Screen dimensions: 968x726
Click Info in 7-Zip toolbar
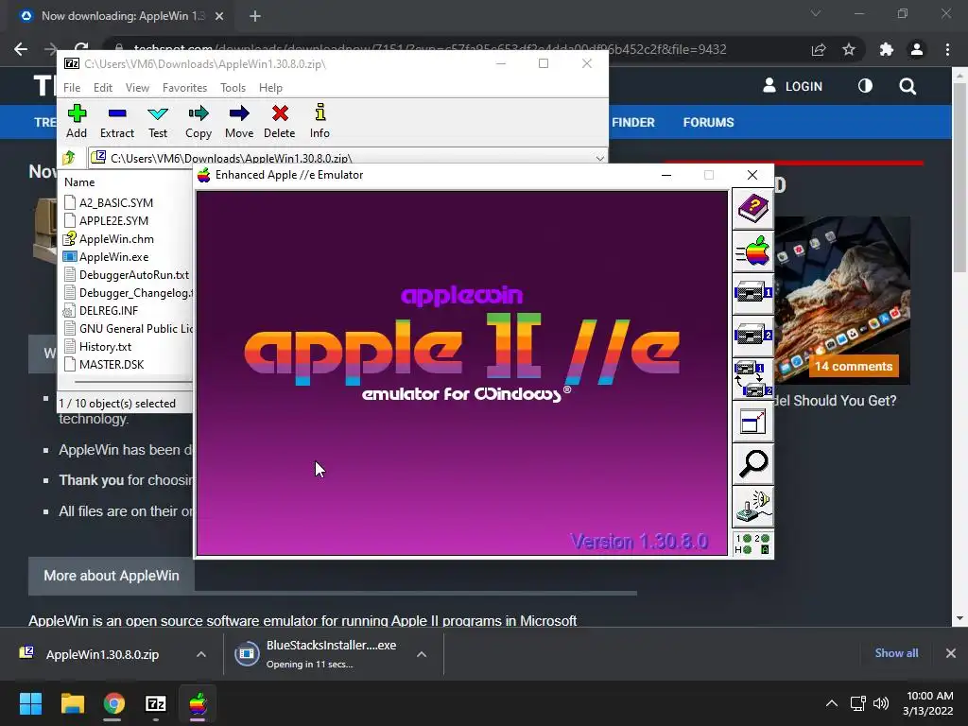(320, 122)
